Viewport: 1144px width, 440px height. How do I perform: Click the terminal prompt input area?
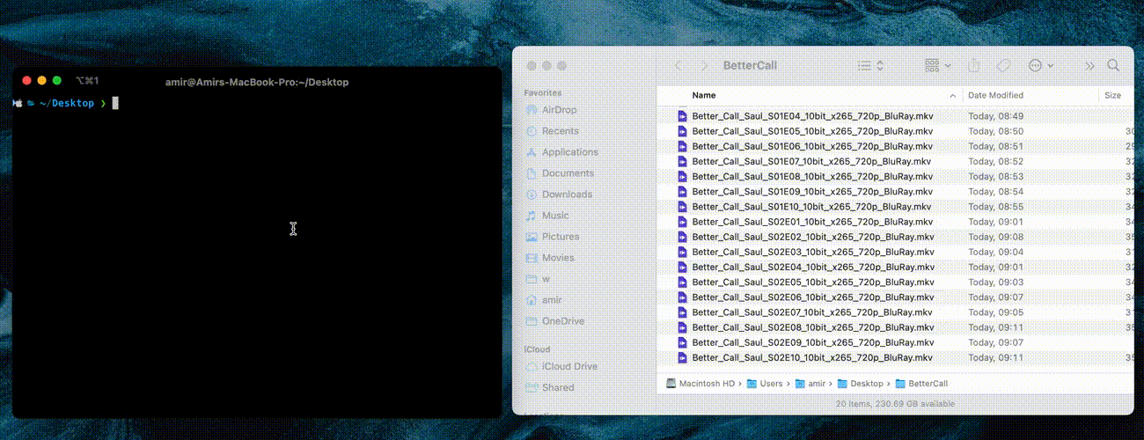click(115, 104)
